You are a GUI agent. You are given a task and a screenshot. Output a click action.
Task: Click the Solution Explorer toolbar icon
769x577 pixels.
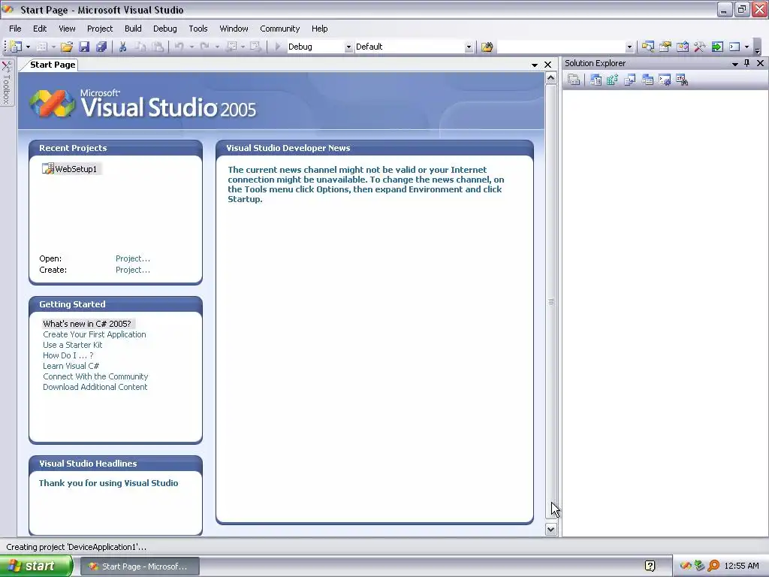[648, 47]
